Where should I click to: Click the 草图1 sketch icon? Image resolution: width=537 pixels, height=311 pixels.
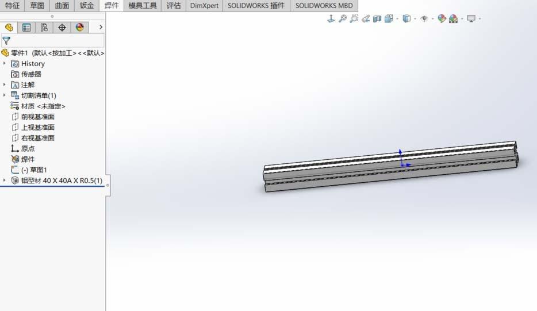tap(15, 170)
